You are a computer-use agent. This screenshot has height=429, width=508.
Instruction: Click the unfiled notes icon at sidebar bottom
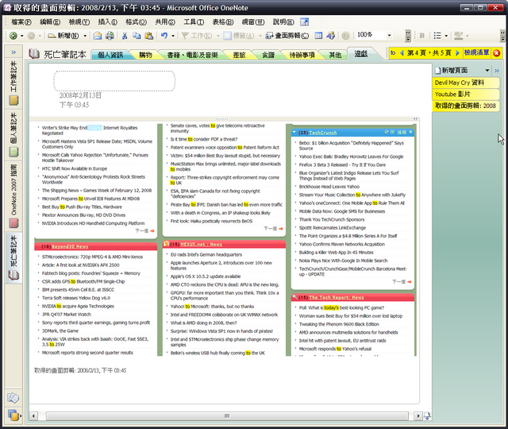coord(13,397)
